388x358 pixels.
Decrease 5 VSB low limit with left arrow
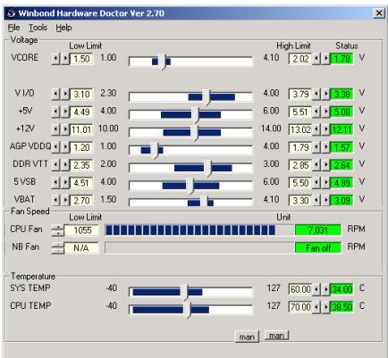click(55, 182)
